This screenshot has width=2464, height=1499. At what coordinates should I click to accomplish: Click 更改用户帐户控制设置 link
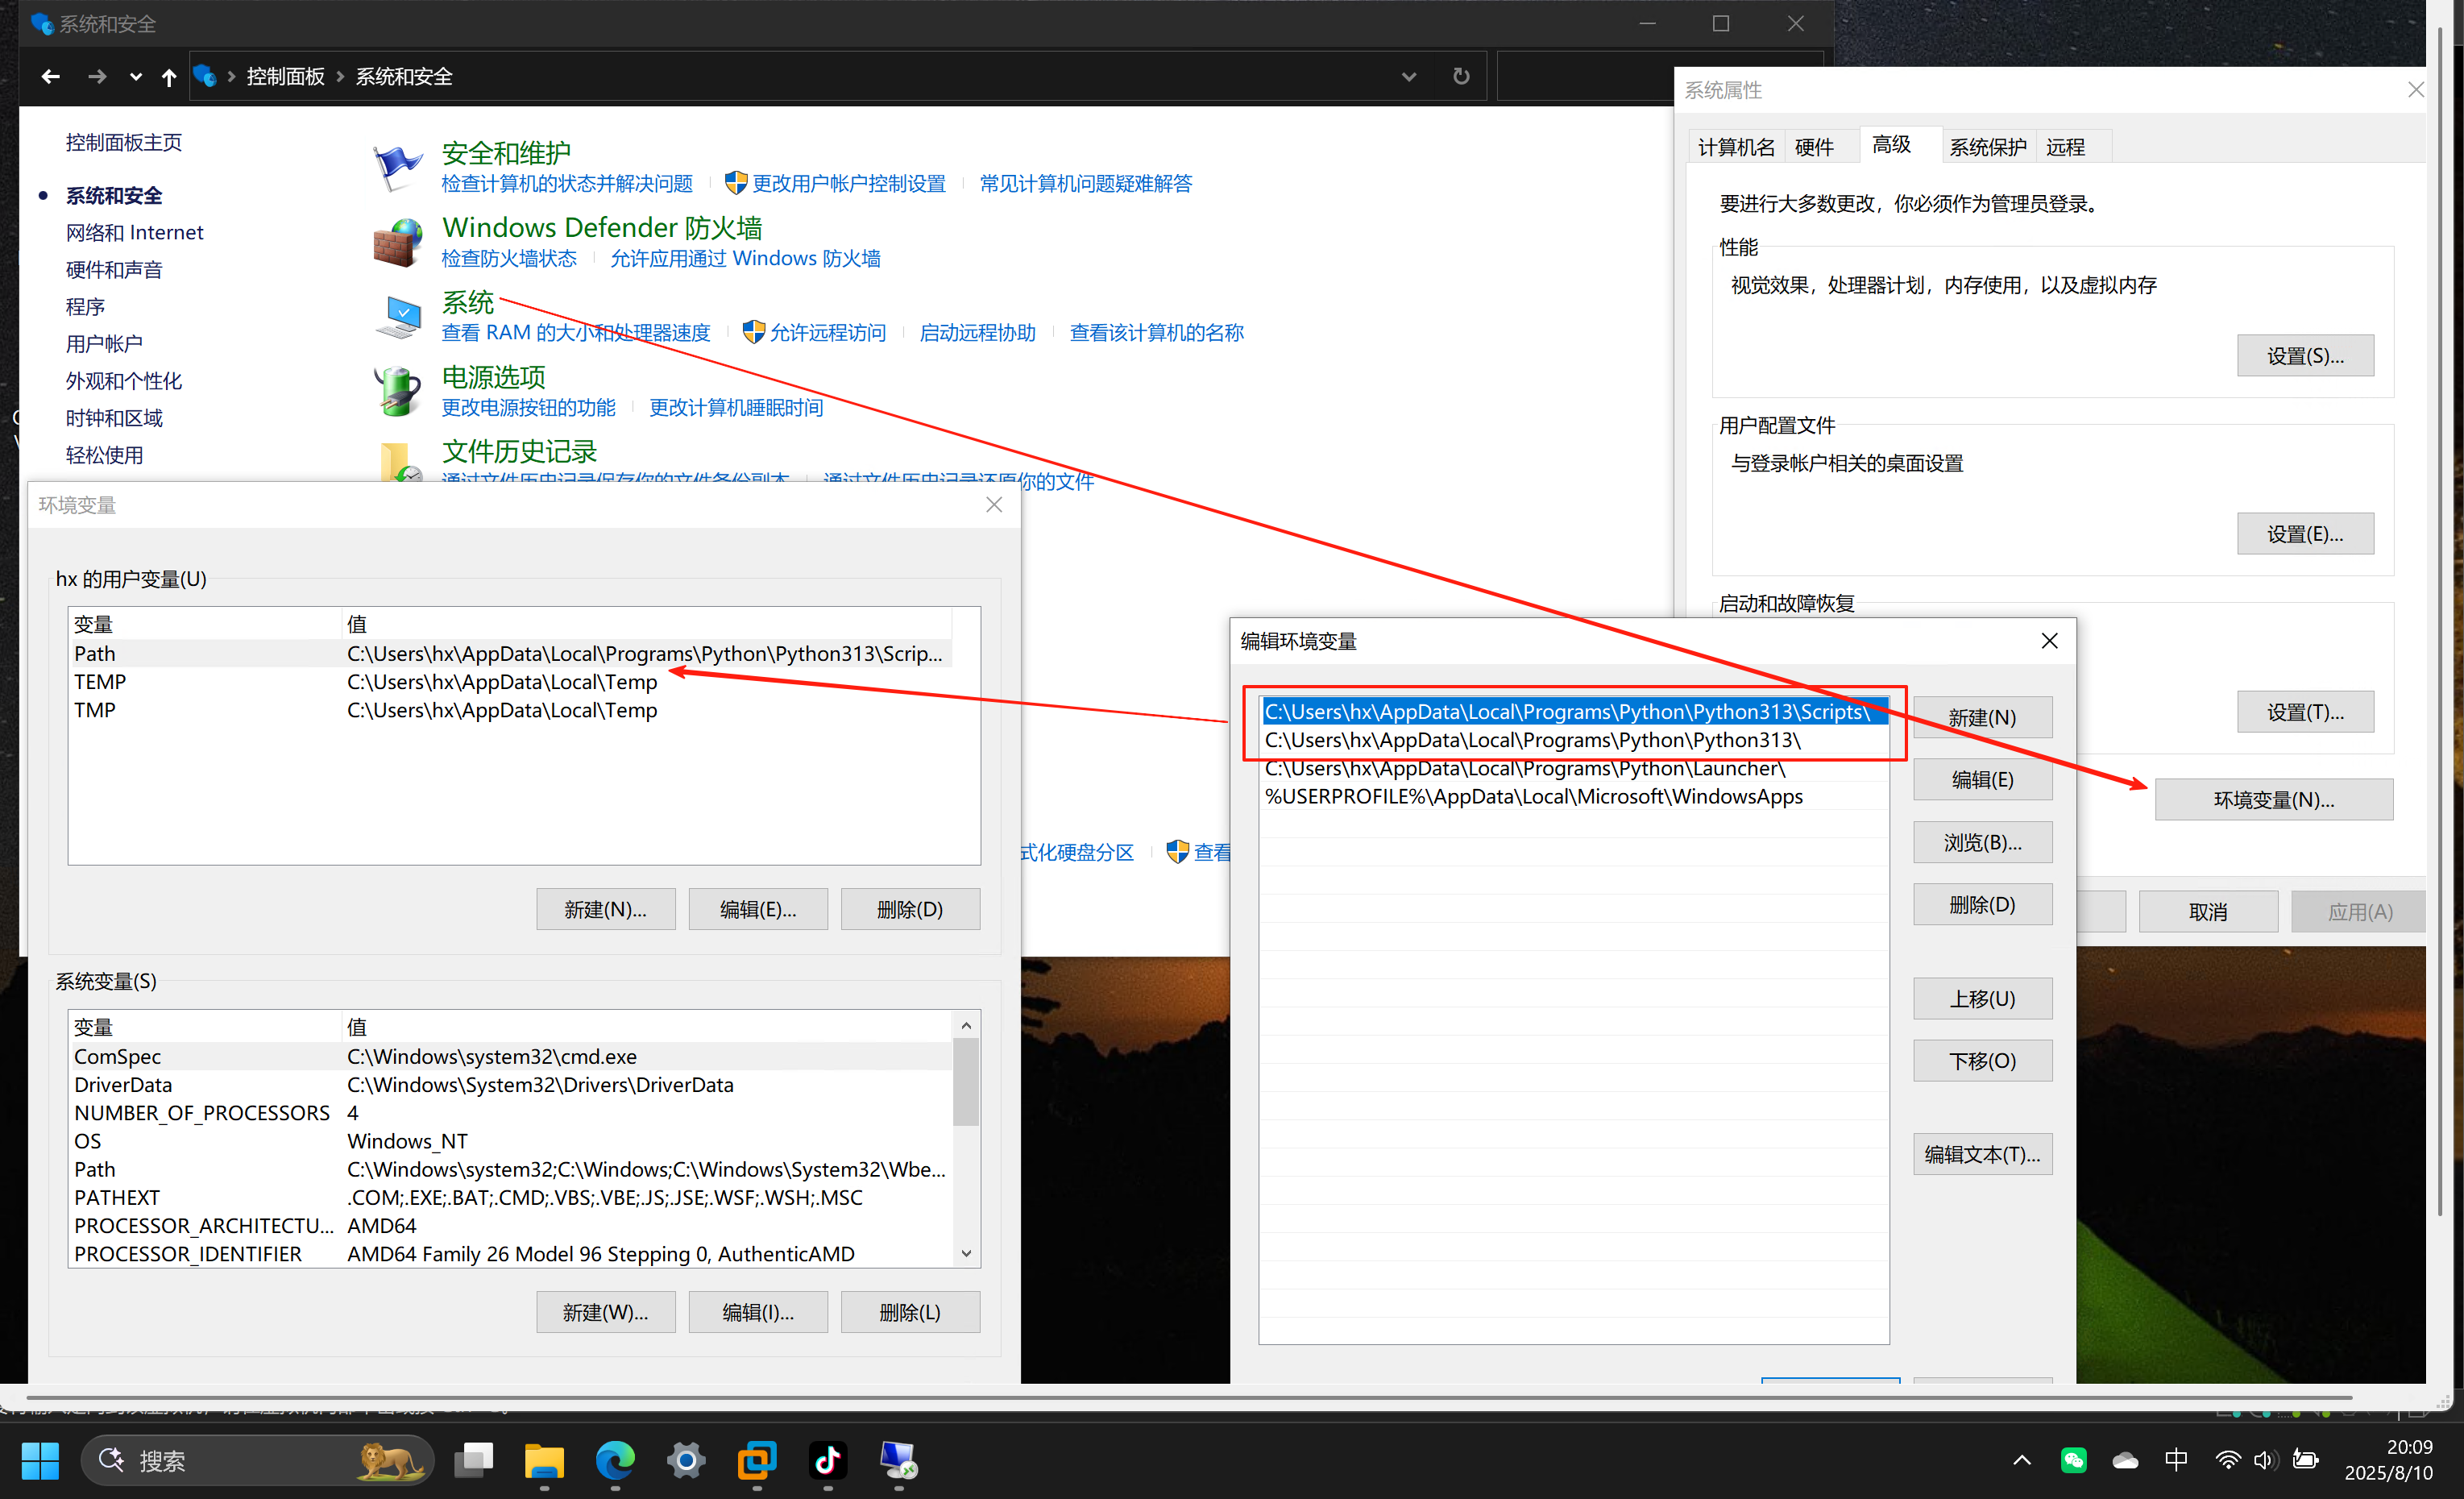848,183
